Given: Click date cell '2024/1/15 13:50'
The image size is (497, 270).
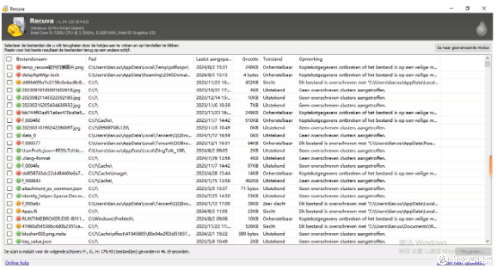Looking at the screenshot, I should point(214,181).
